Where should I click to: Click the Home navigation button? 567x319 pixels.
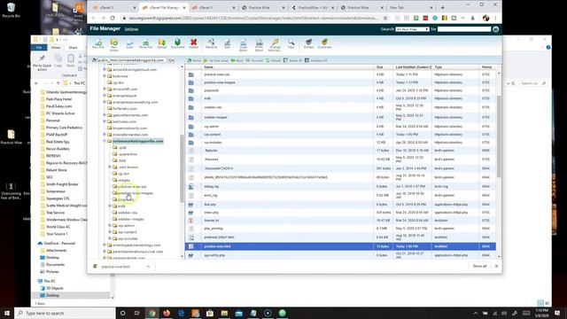[195, 60]
